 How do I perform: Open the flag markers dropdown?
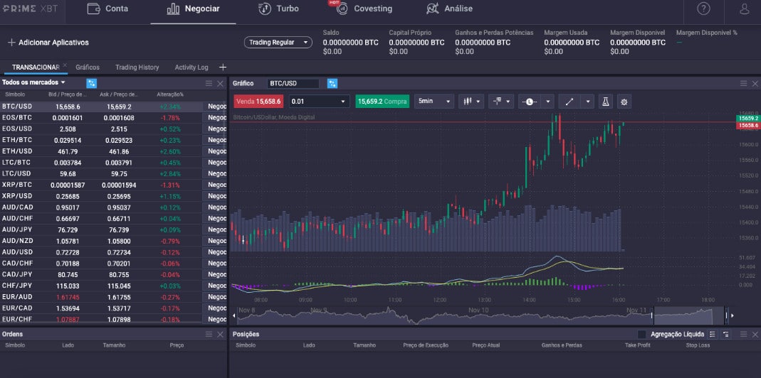501,102
